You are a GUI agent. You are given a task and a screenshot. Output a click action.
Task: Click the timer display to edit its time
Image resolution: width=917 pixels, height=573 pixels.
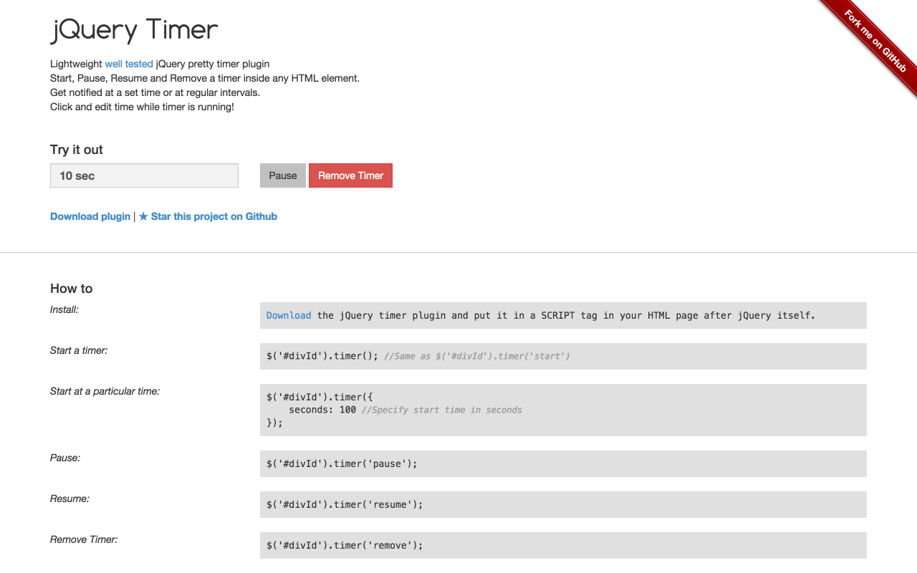(x=143, y=175)
